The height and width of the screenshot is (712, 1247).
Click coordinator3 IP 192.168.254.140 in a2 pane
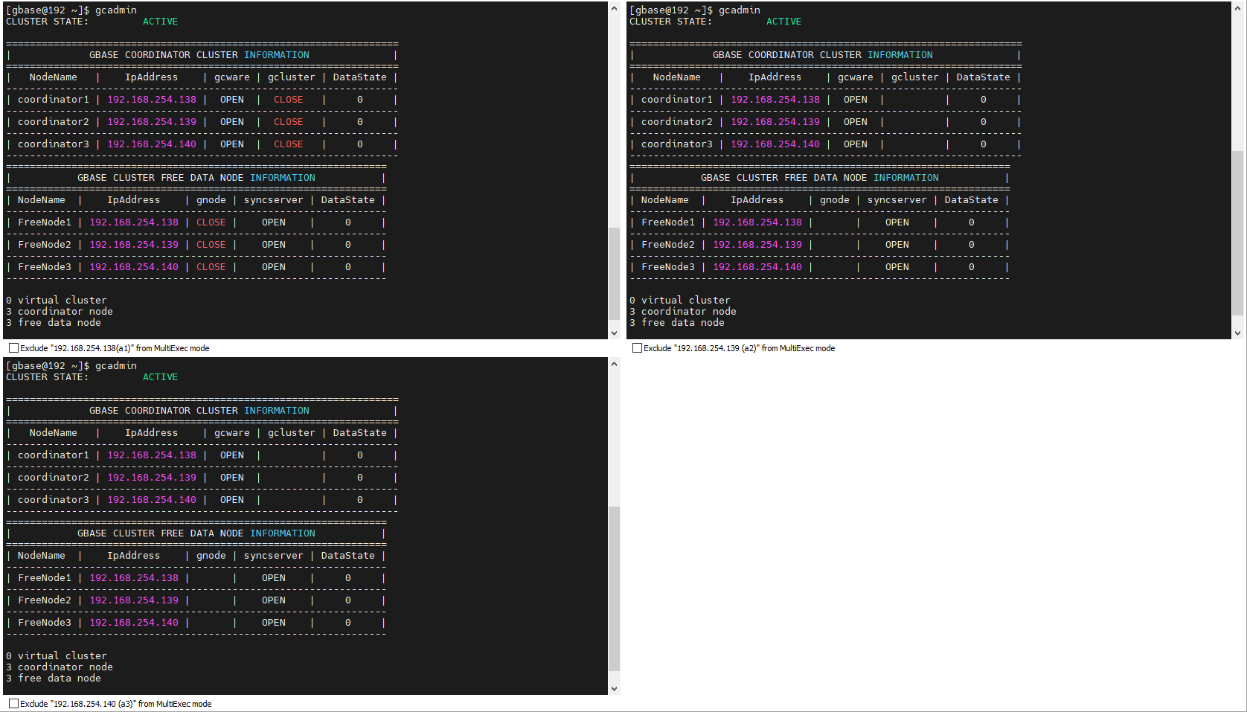(775, 144)
